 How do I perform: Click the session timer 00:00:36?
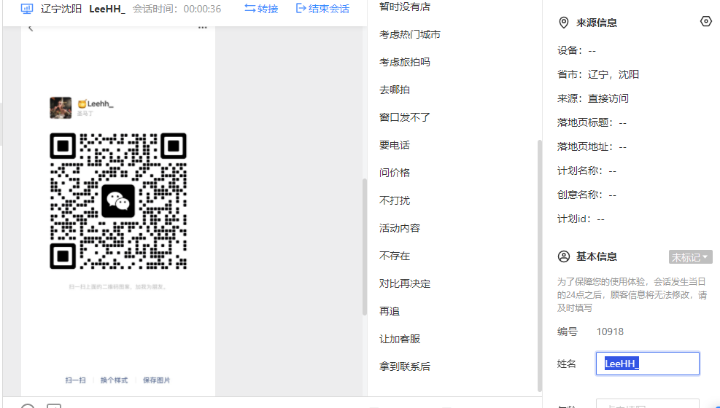click(202, 9)
